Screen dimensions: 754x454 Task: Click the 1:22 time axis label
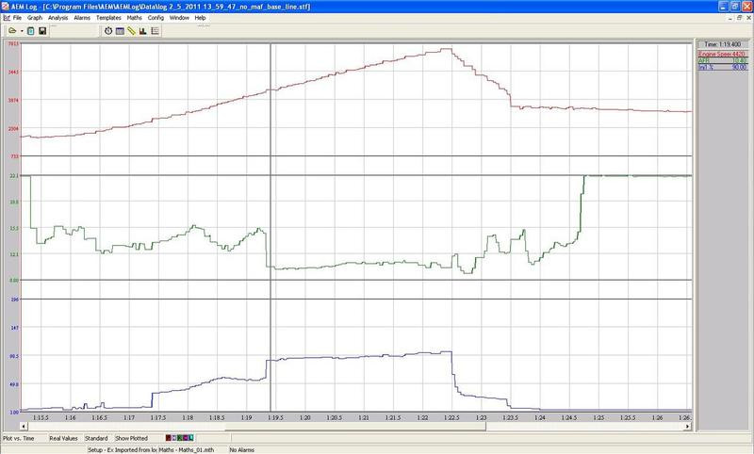[422, 418]
